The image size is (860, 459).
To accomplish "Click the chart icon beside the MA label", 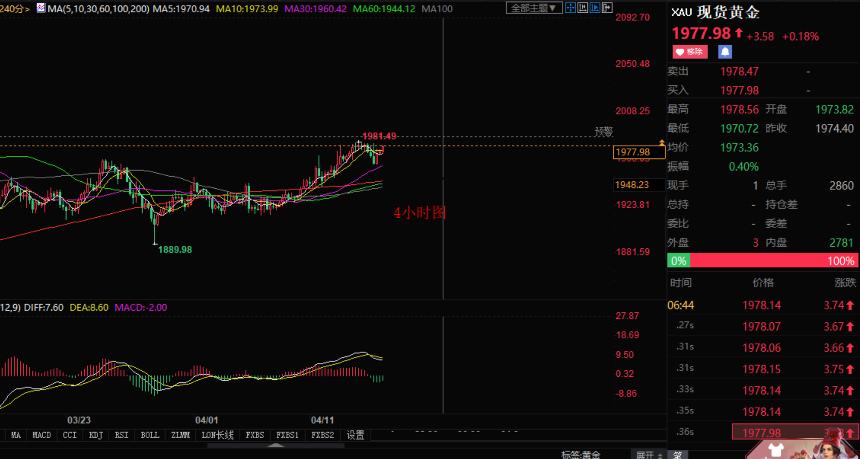I will click(41, 8).
